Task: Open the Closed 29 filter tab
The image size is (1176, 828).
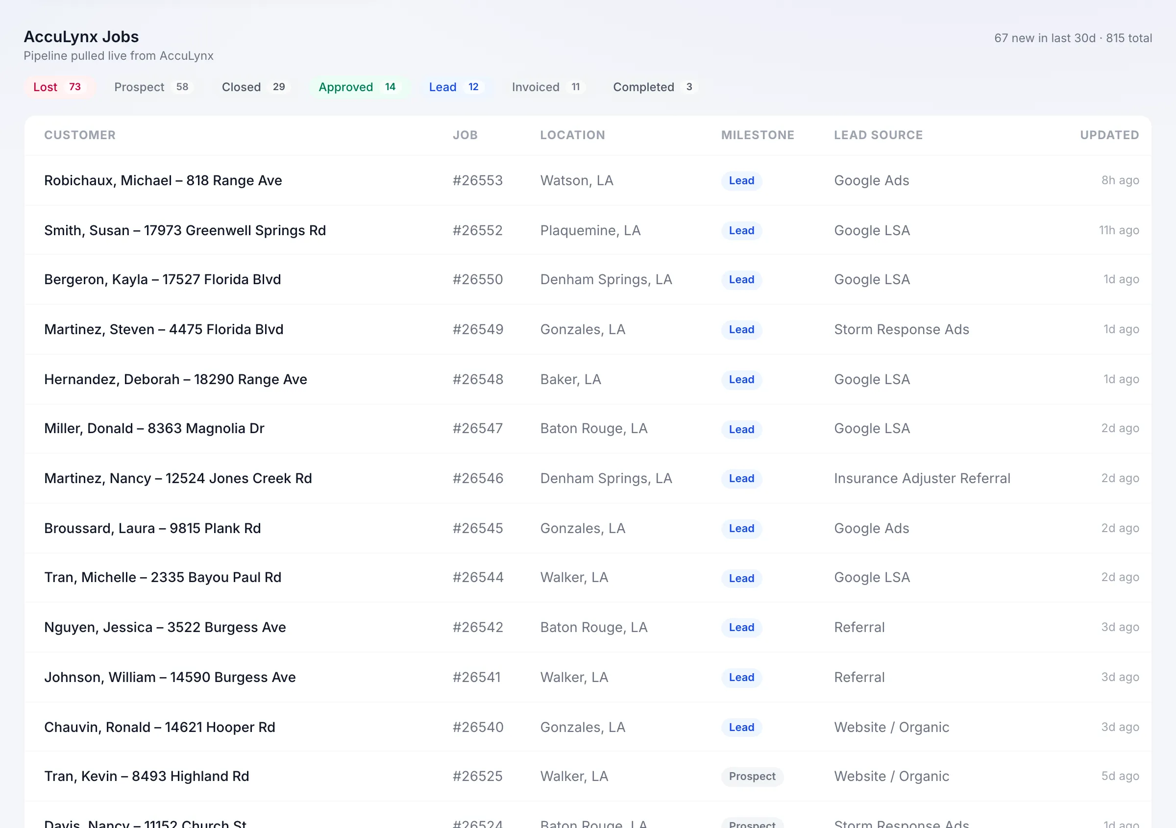Action: point(255,87)
